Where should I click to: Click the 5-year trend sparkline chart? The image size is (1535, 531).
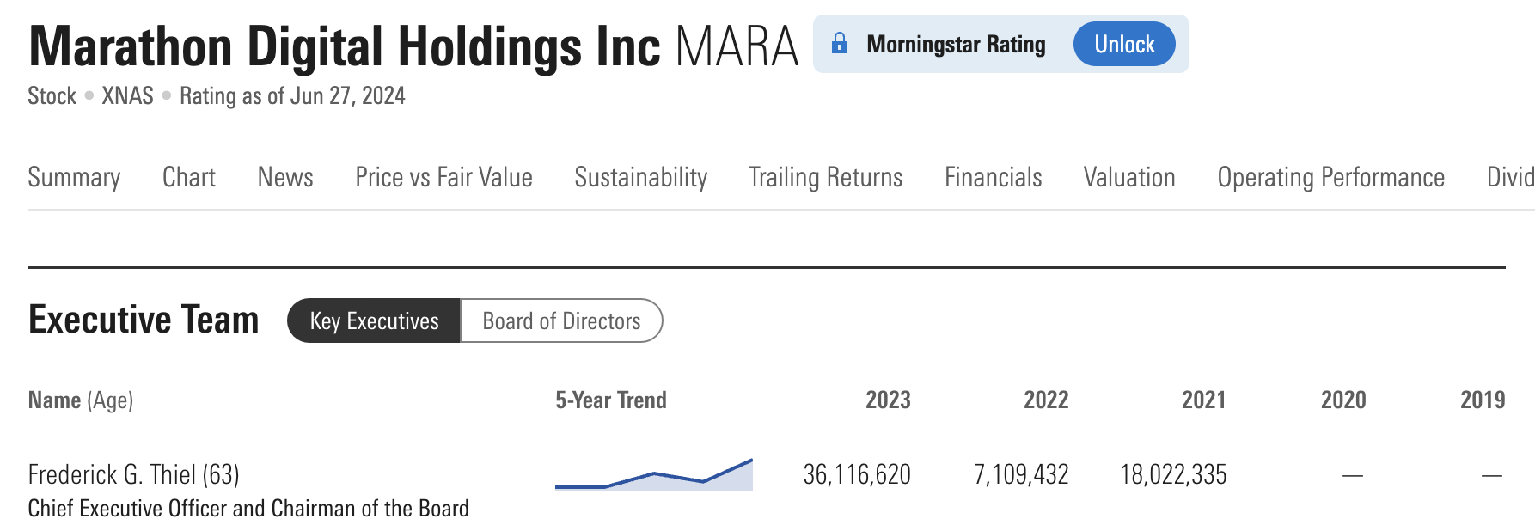pos(653,475)
